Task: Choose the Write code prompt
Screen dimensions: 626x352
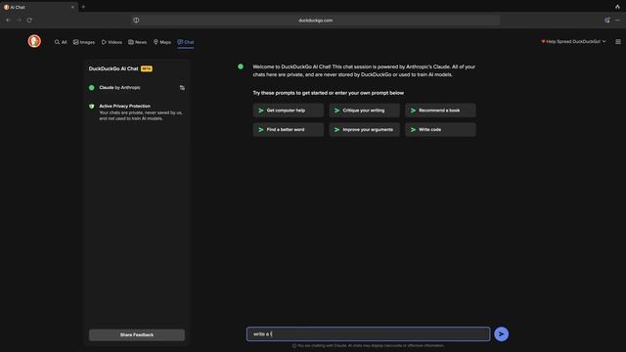Action: (440, 130)
